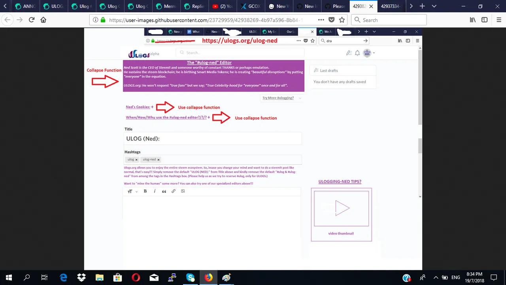Toggle bold formatting in editor

coord(145,191)
